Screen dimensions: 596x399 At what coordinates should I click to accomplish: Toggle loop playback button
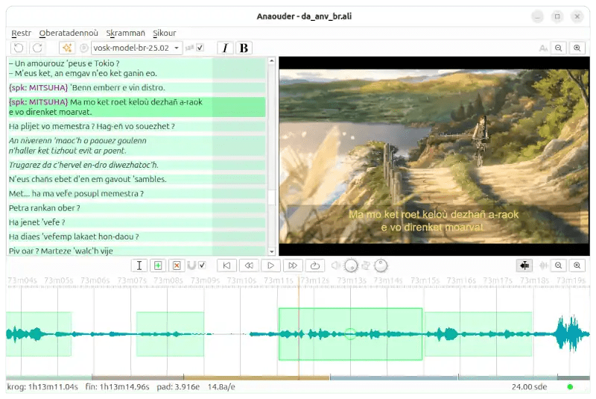(314, 266)
